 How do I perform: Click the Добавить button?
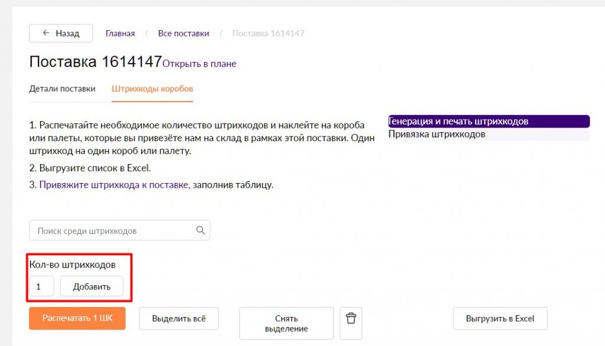(x=92, y=286)
